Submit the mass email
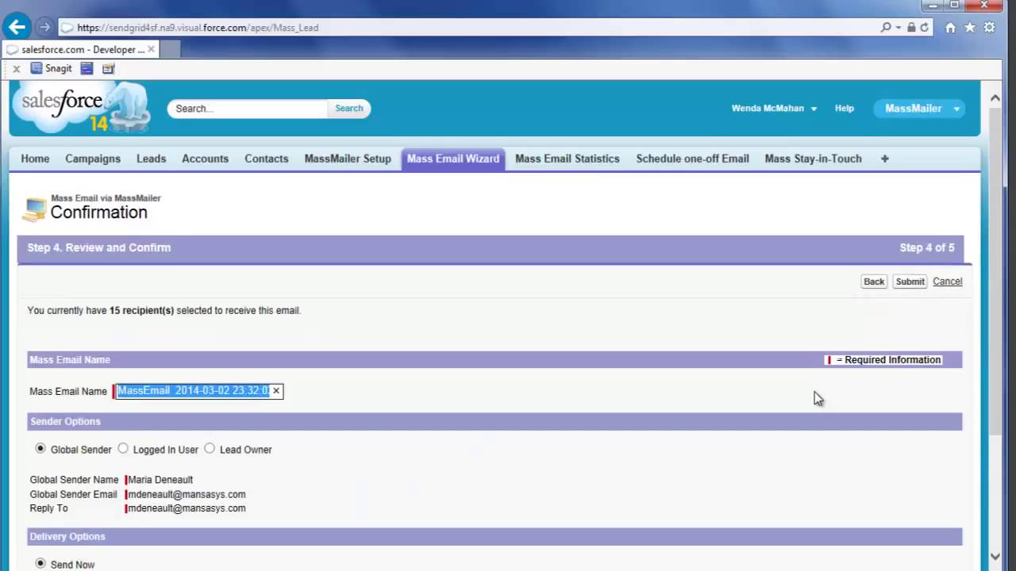 [910, 282]
